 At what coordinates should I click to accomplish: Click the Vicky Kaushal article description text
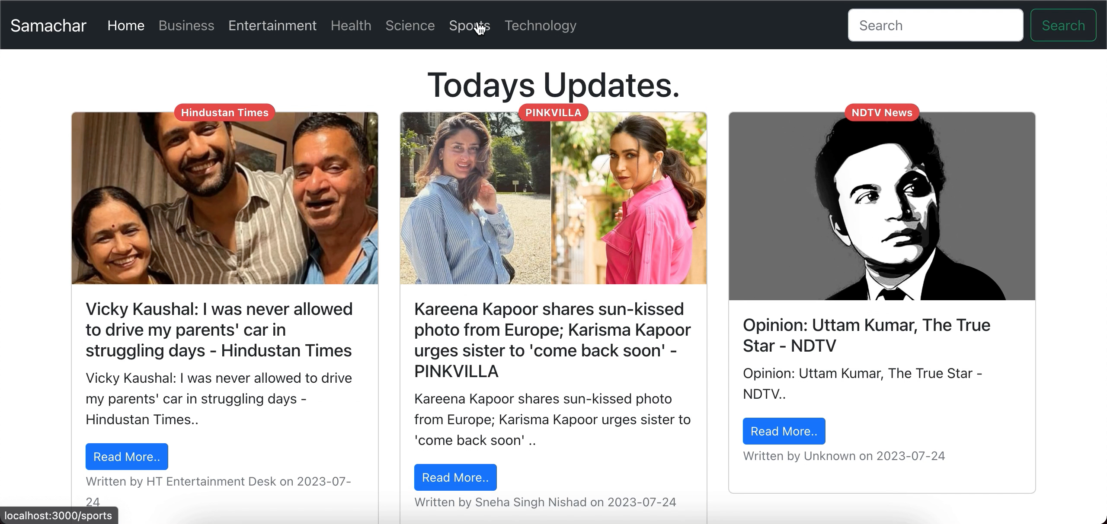(219, 399)
